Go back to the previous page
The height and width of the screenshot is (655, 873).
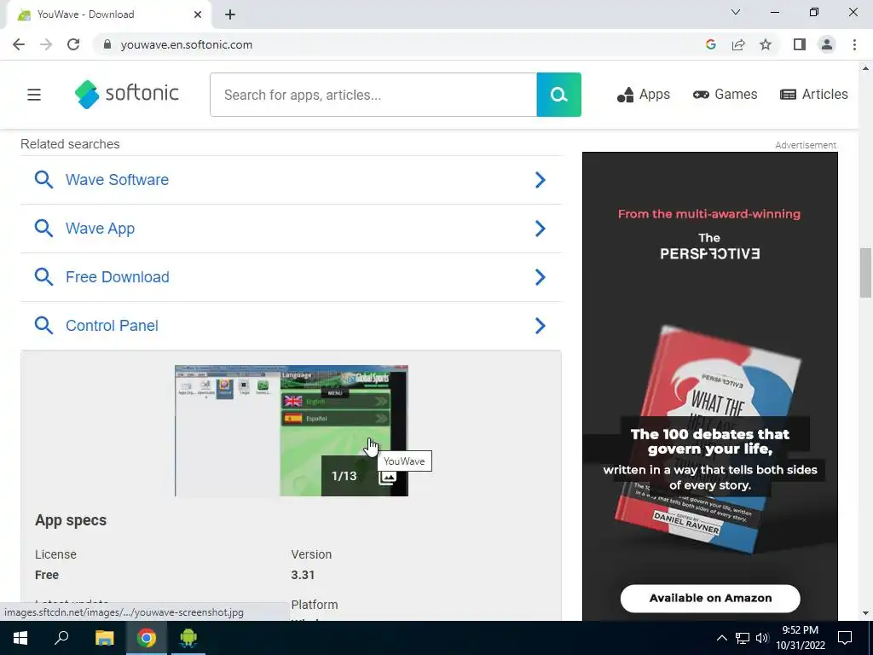tap(19, 44)
